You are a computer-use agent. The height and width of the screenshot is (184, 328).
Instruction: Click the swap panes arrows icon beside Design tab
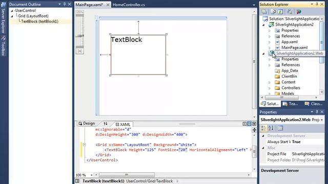[106, 124]
